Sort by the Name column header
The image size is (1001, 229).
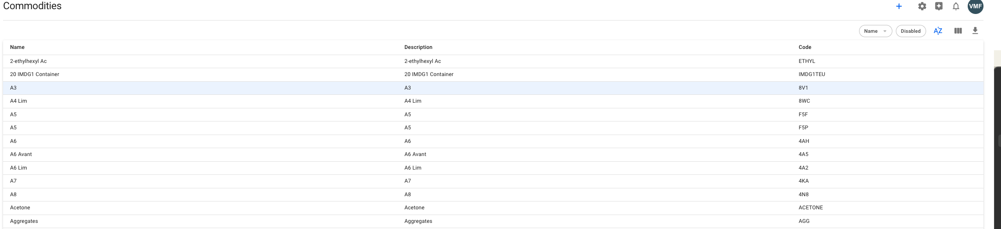click(x=18, y=47)
